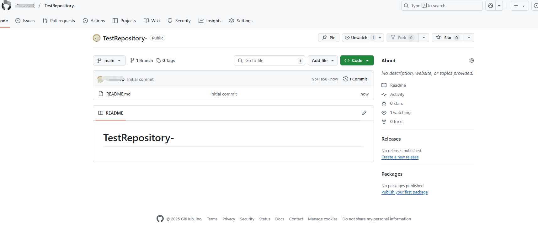Click Create a new release
538x242 pixels.
(400, 157)
